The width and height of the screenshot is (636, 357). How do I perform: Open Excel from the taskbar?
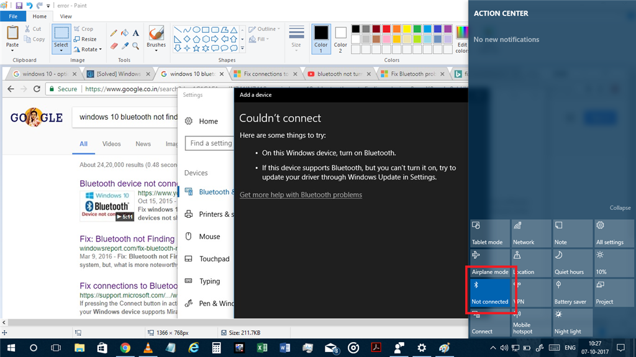(262, 348)
